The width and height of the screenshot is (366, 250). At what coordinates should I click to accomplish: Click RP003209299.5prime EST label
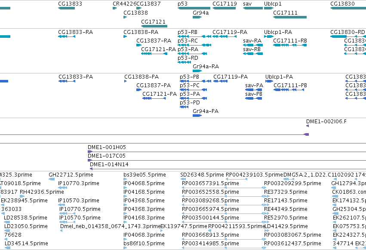[x=293, y=183]
